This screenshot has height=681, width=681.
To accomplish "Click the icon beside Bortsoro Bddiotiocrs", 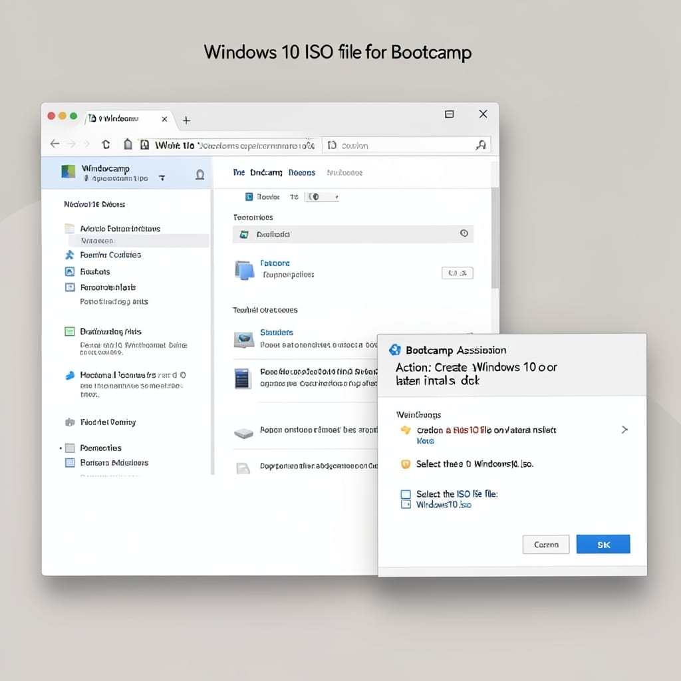I will pos(69,463).
